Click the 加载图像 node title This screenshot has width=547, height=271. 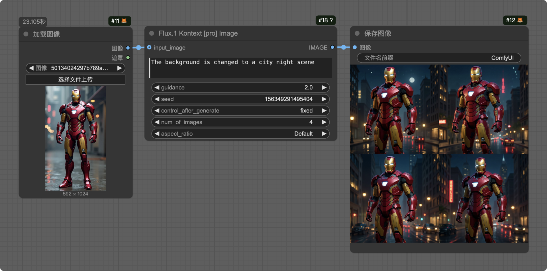(x=46, y=34)
